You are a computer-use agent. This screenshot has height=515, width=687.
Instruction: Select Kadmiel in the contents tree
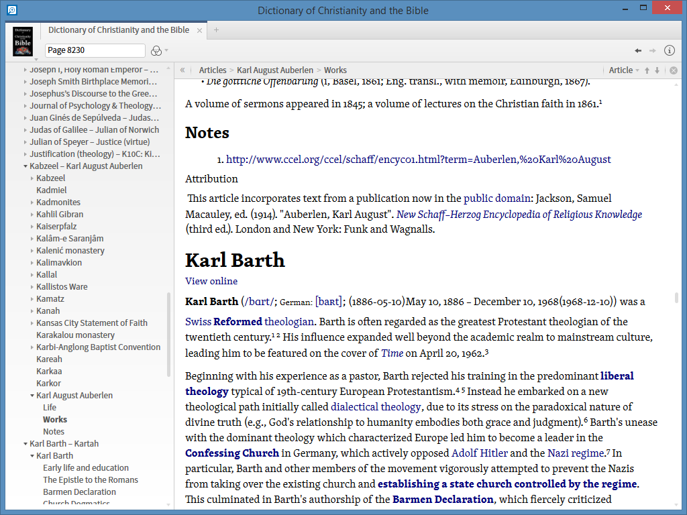(x=51, y=190)
